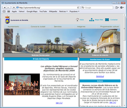Click the Inicio text link
Screen dimensions: 127x108
(82, 20)
